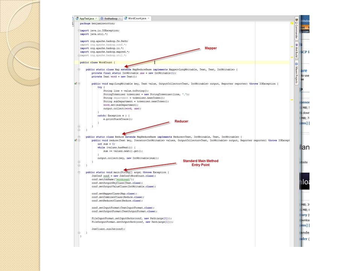Click the greyed 'import org.apache.hadoop.conf.*;' line
Viewport: 361px width, 271px height.
pos(103,45)
